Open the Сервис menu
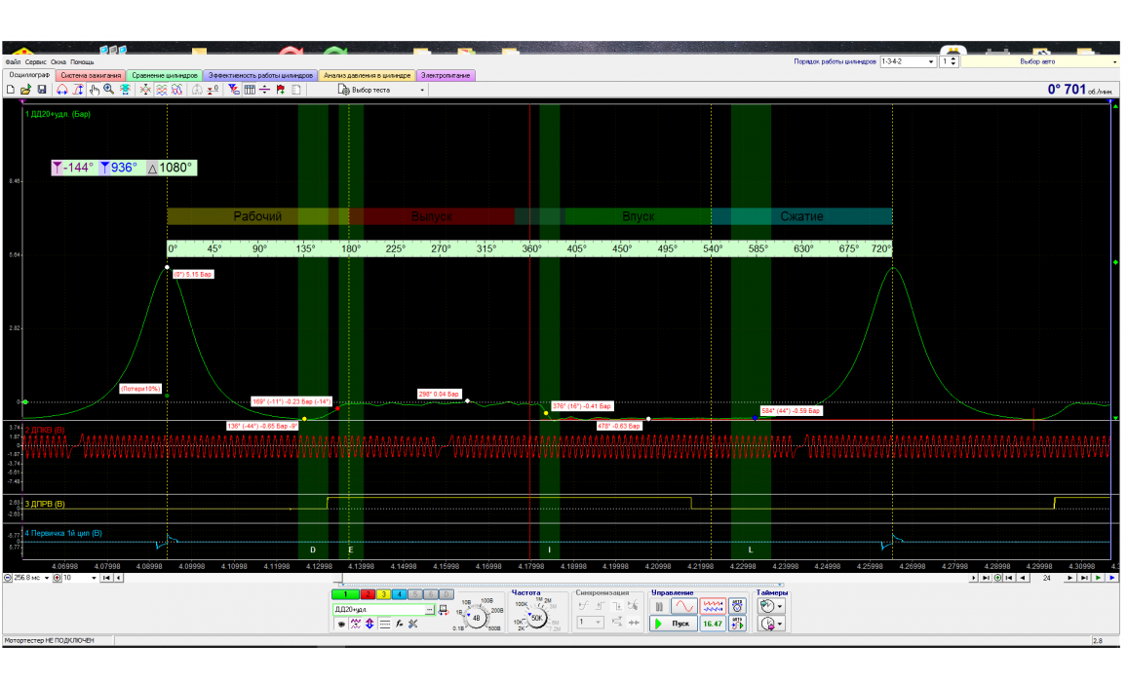1127x682 pixels. (37, 61)
